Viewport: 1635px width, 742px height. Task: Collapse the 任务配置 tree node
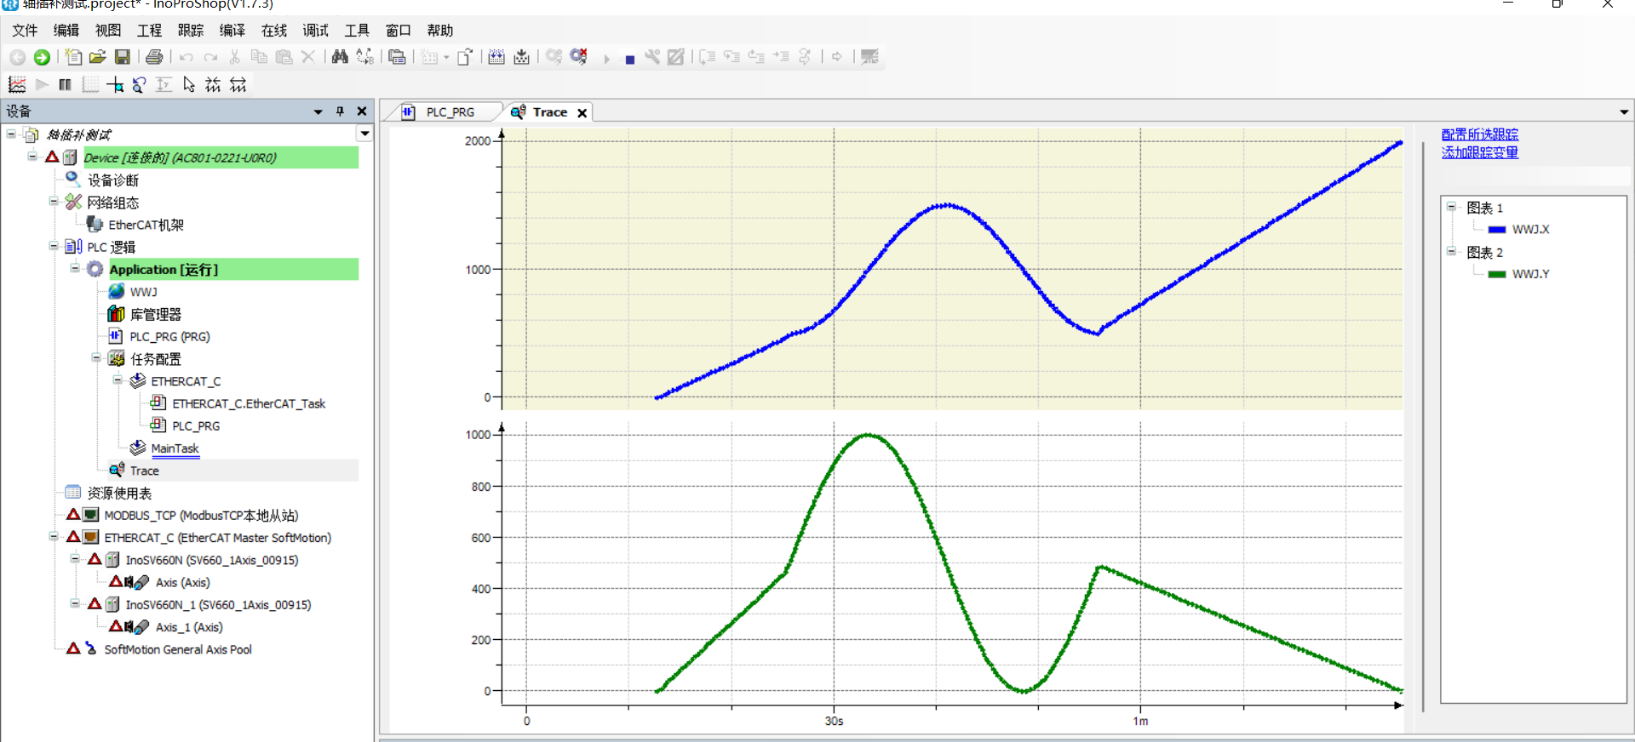click(x=96, y=357)
